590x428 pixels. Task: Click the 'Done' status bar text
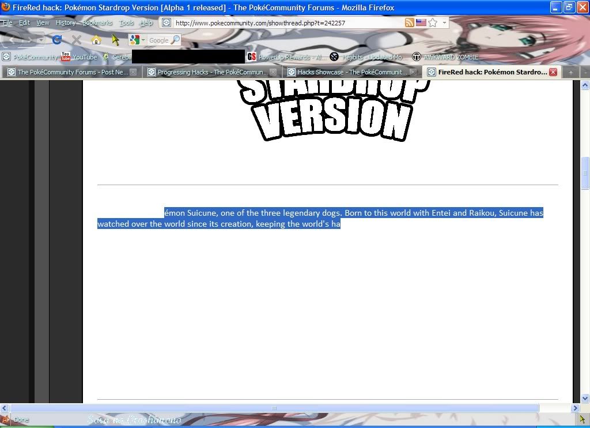pyautogui.click(x=21, y=419)
